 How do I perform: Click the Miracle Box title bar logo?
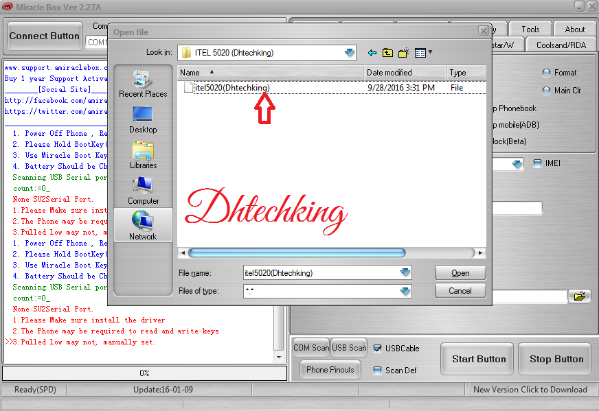pyautogui.click(x=8, y=6)
